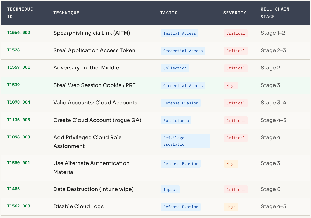311x218 pixels.
Task: Sort by the Tactic column header
Action: [x=169, y=13]
